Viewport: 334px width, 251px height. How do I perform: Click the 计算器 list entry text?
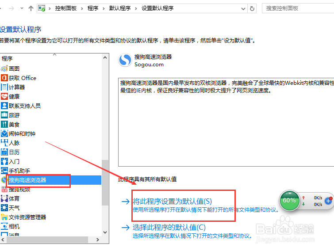pos(17,87)
